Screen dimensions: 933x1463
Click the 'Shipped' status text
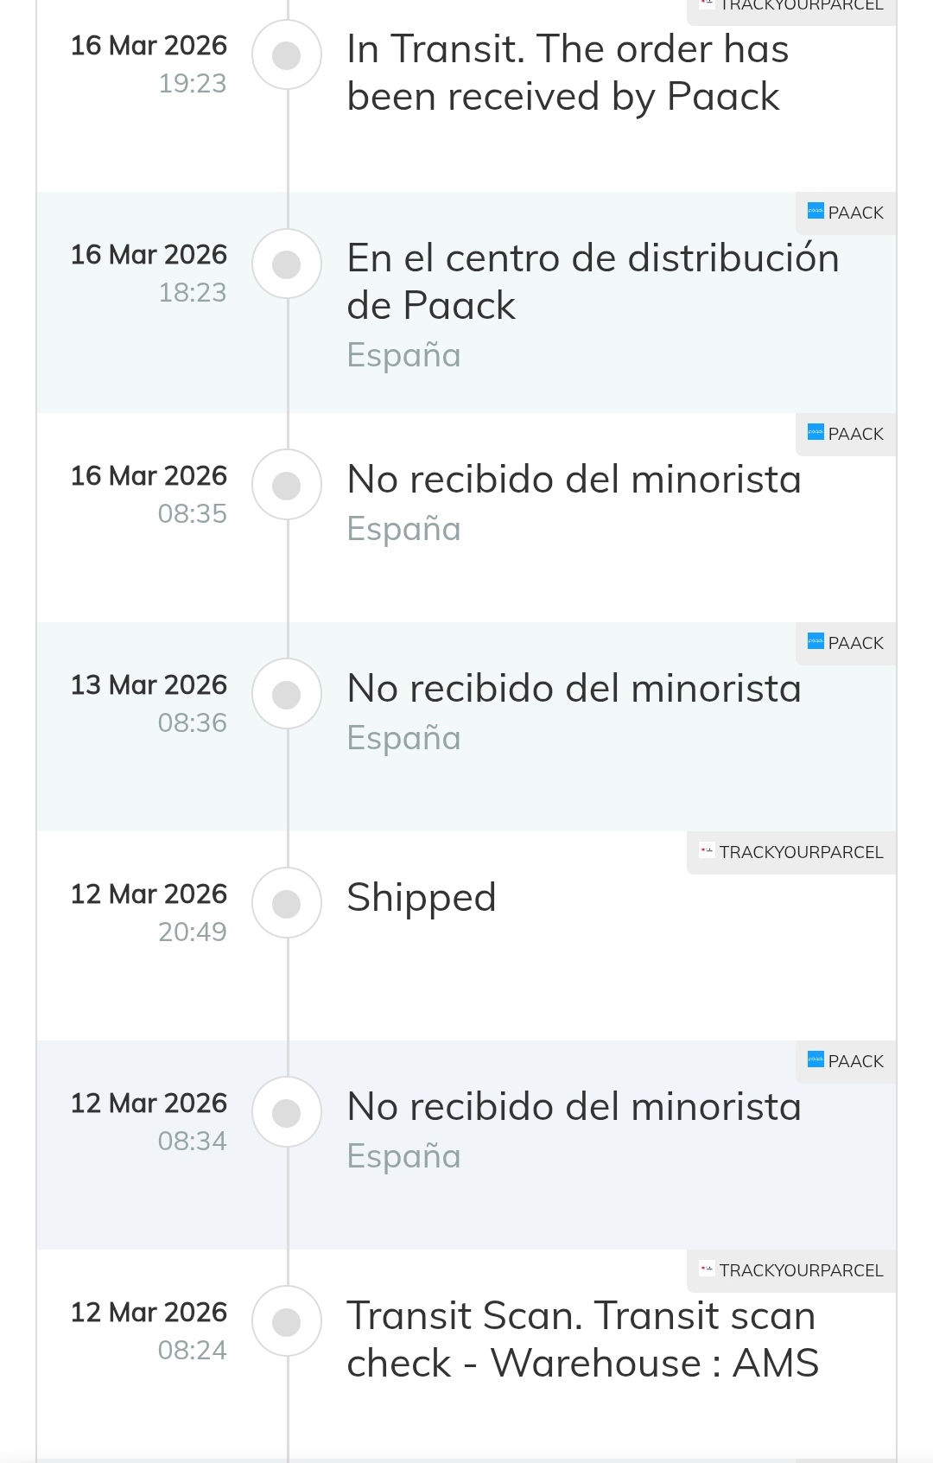[x=422, y=898]
